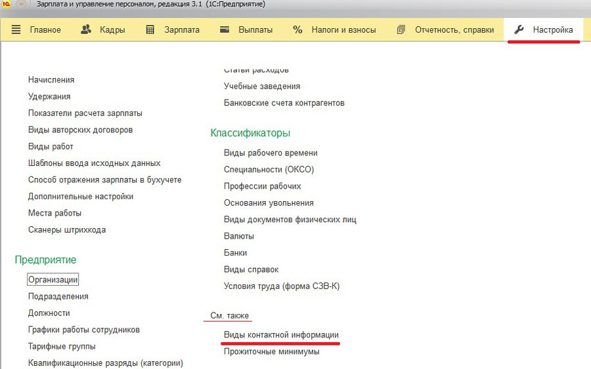This screenshot has width=591, height=369.
Task: Click the documents icon for Отчетность, справки
Action: (x=401, y=29)
